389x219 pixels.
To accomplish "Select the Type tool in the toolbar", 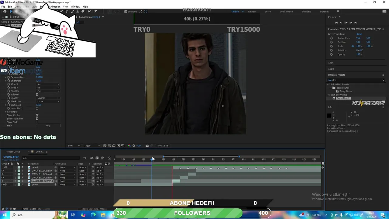I will 66,12.
